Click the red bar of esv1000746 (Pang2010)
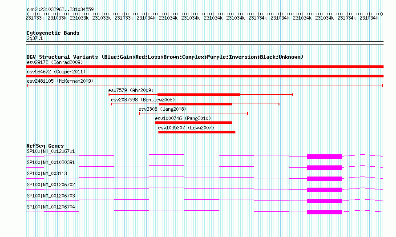Image resolution: width=396 pixels, height=237 pixels. click(x=194, y=123)
